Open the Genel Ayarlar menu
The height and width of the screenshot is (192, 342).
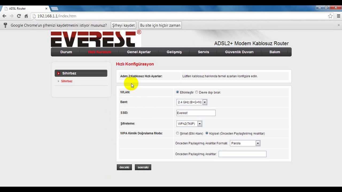pos(139,52)
